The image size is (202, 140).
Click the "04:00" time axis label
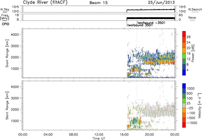[48, 135]
